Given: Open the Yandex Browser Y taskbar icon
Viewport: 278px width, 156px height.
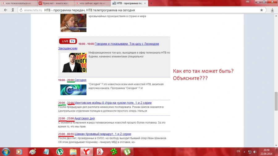Looking at the screenshot, I should tap(86, 152).
